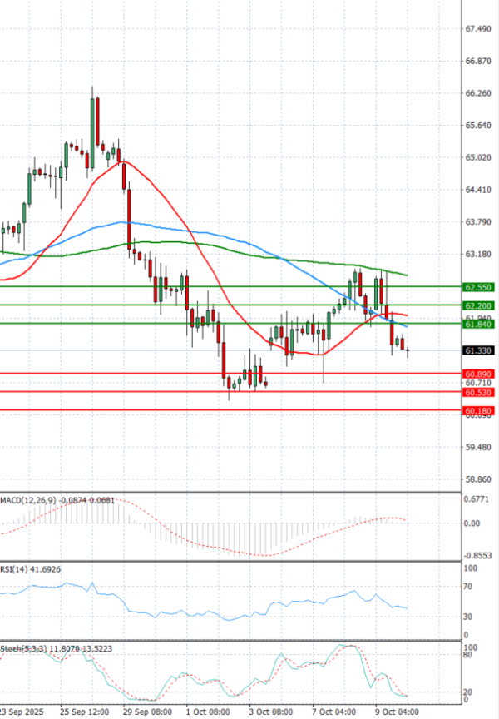Click the 61.330 current price black tag
The height and width of the screenshot is (719, 499).
click(480, 351)
